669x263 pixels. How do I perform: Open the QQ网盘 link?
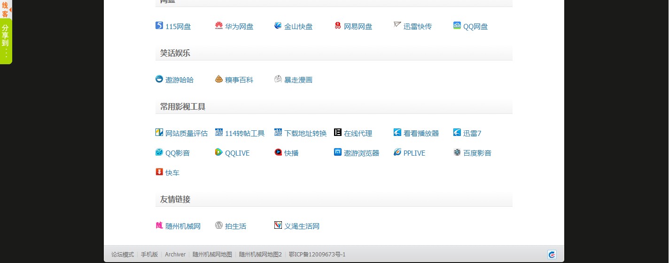tap(475, 27)
